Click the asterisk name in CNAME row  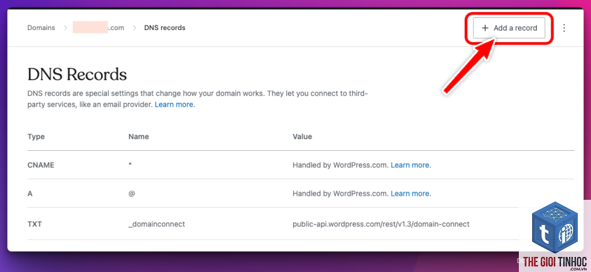click(130, 165)
